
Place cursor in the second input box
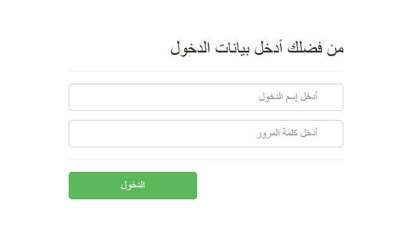tap(206, 134)
